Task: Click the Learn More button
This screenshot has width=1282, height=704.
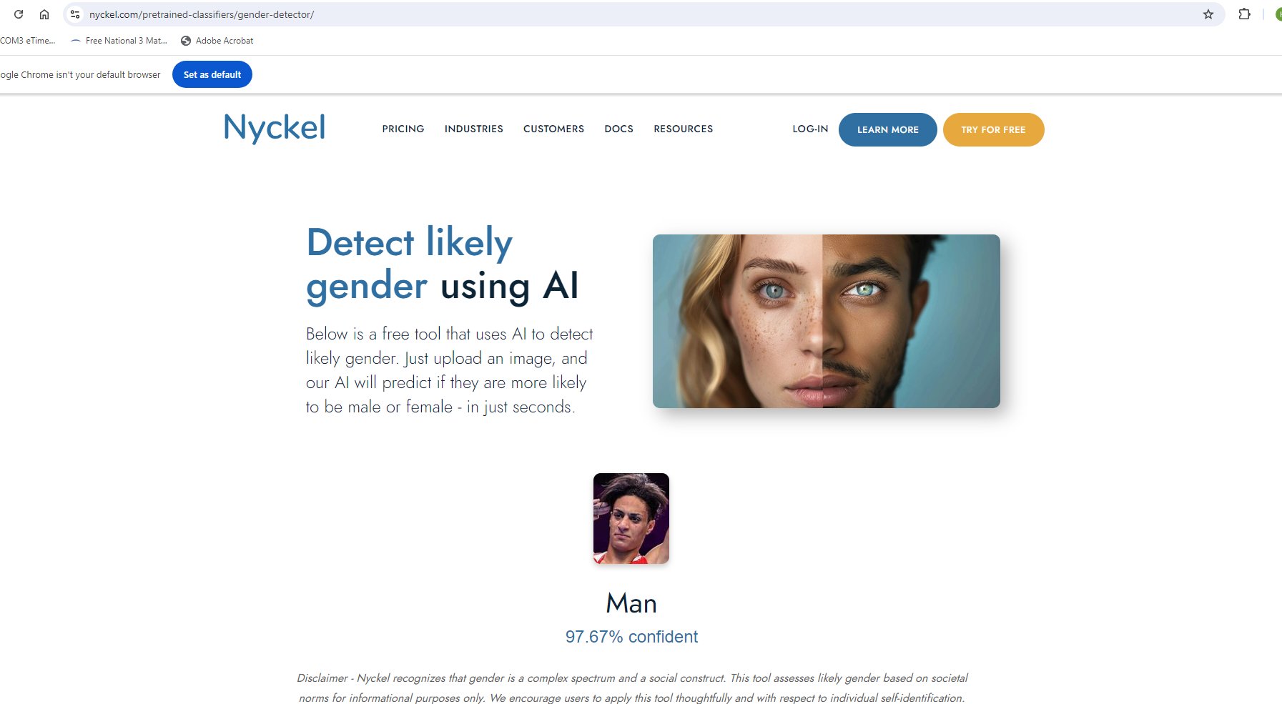Action: (887, 129)
